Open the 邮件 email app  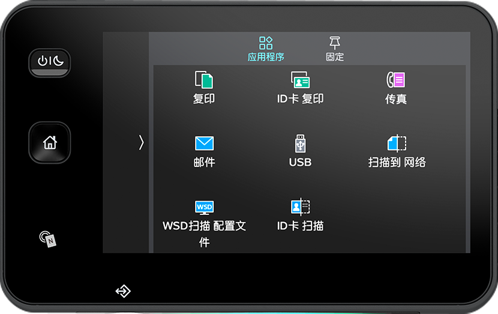click(204, 152)
